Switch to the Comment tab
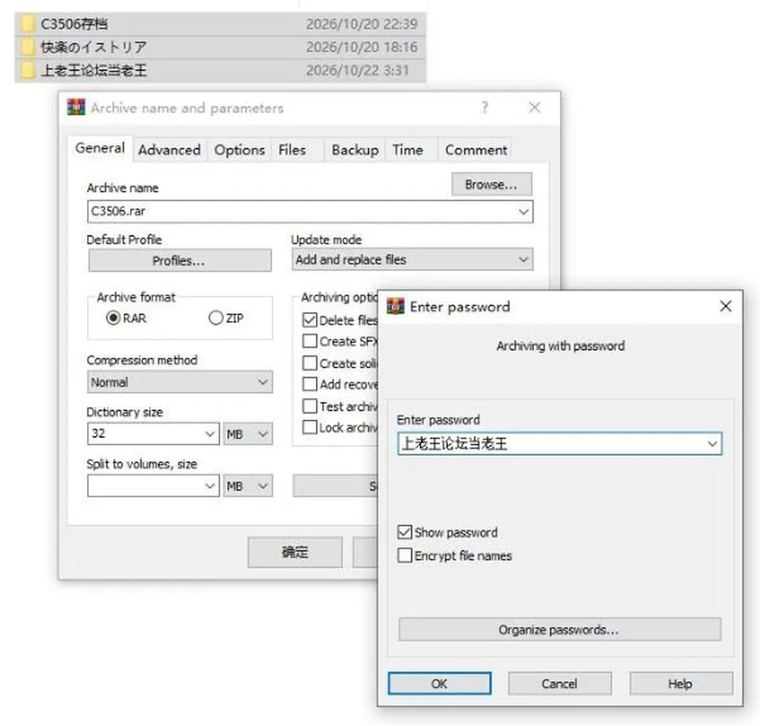Viewport: 760px width, 726px height. tap(476, 150)
